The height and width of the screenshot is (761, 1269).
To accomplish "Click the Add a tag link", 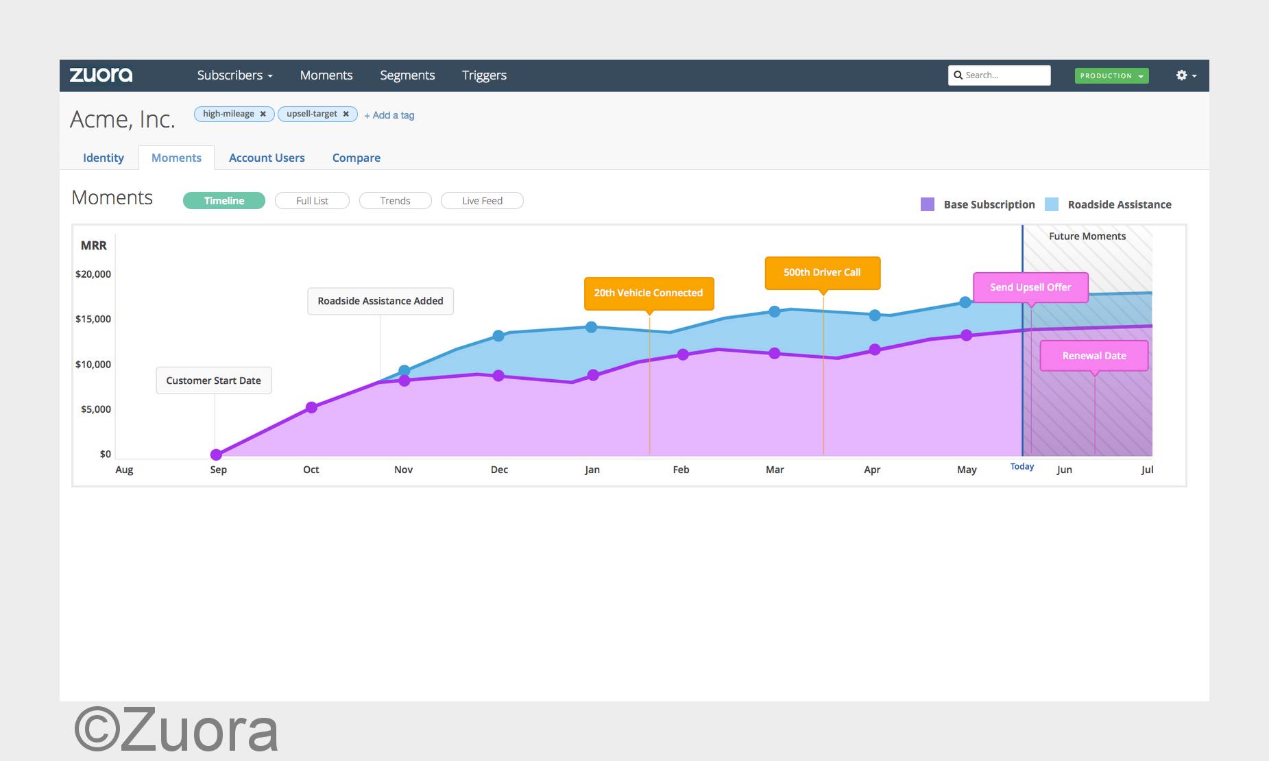I will tap(389, 115).
